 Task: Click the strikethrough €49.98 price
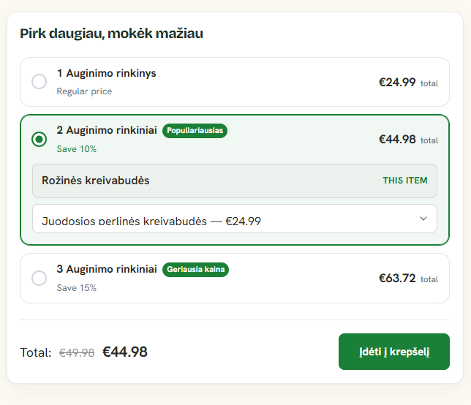pos(77,352)
